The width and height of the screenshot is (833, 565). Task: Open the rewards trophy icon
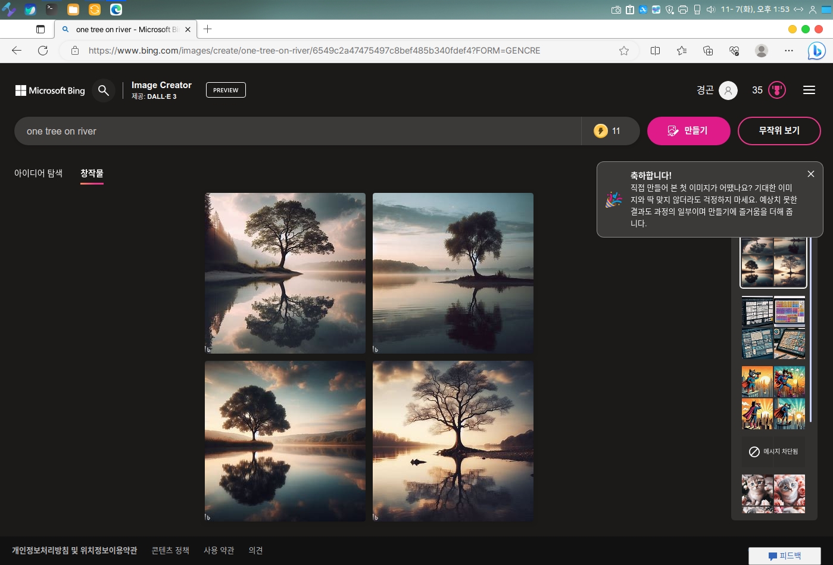tap(777, 90)
